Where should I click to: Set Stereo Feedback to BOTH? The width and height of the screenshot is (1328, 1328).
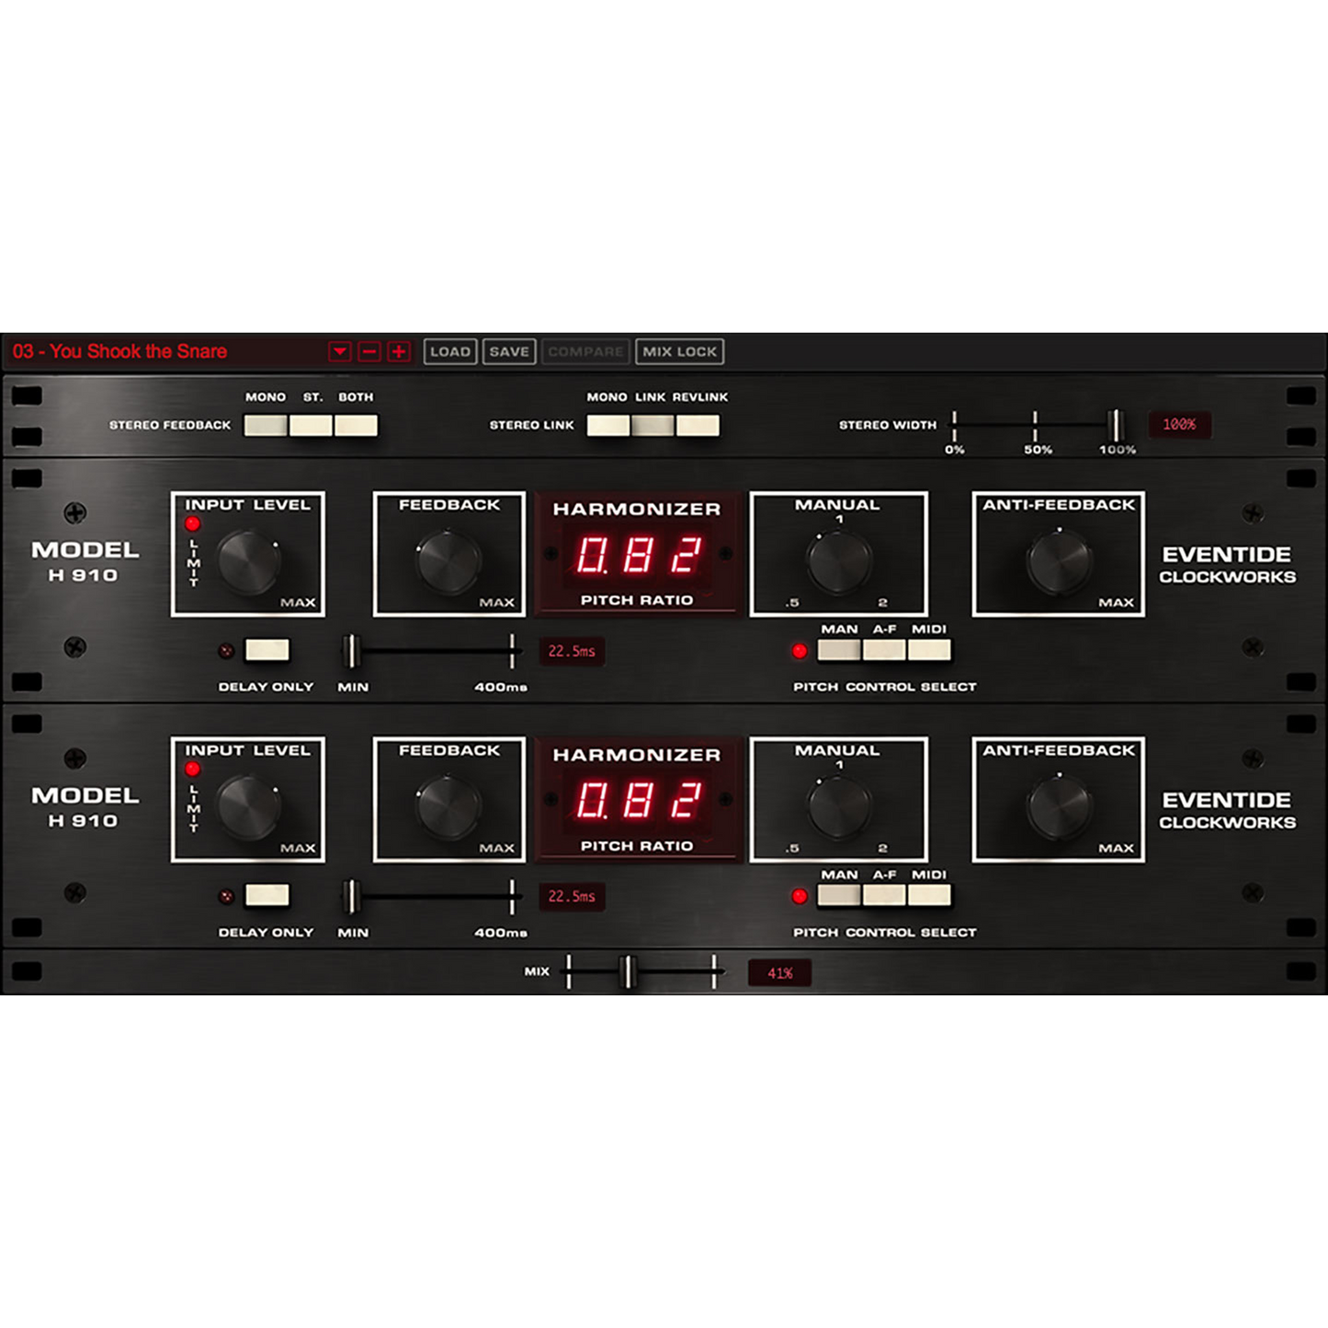point(356,426)
